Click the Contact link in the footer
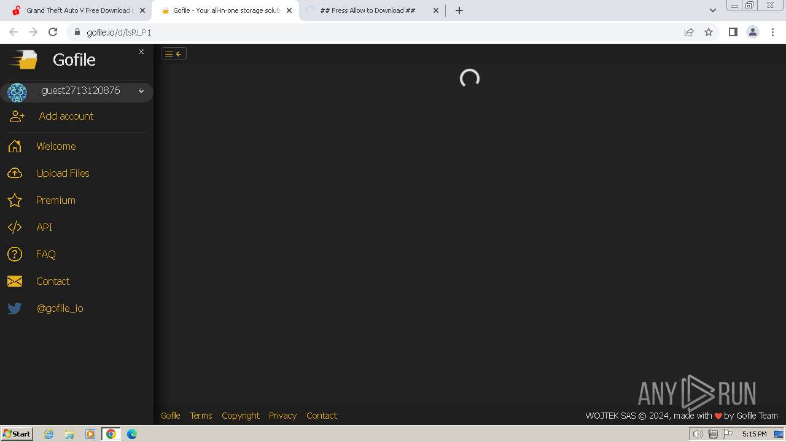 pyautogui.click(x=322, y=416)
